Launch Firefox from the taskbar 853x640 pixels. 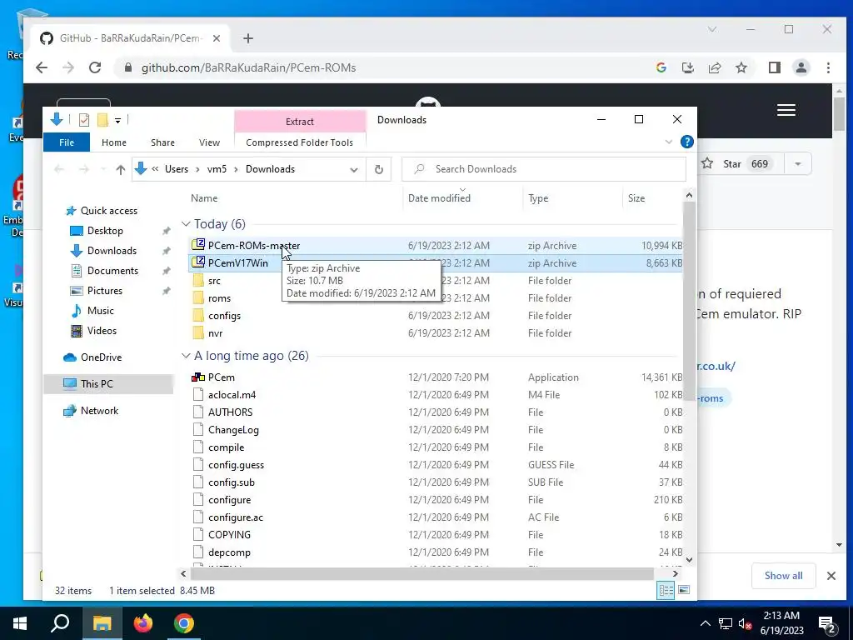coord(143,623)
